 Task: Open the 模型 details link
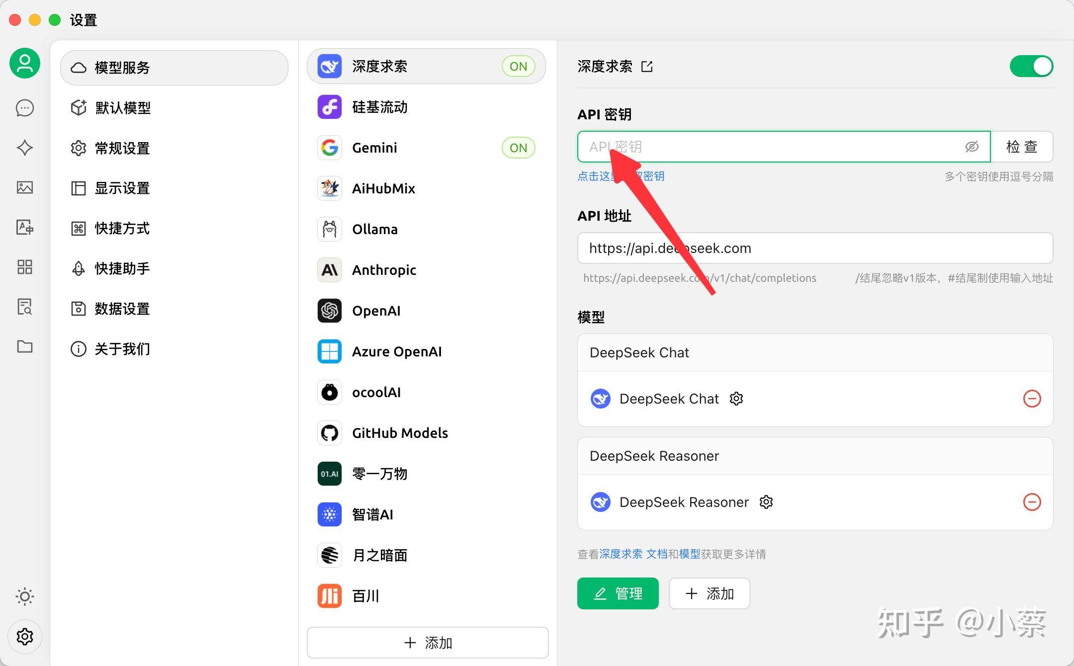pyautogui.click(x=690, y=554)
